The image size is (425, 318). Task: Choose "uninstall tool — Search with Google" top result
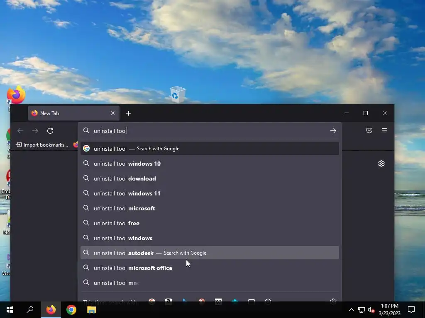pos(210,149)
